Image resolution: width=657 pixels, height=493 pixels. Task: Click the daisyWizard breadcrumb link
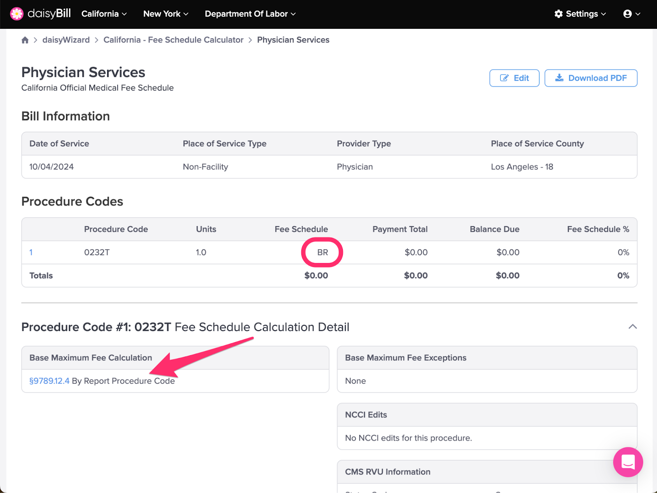[66, 39]
